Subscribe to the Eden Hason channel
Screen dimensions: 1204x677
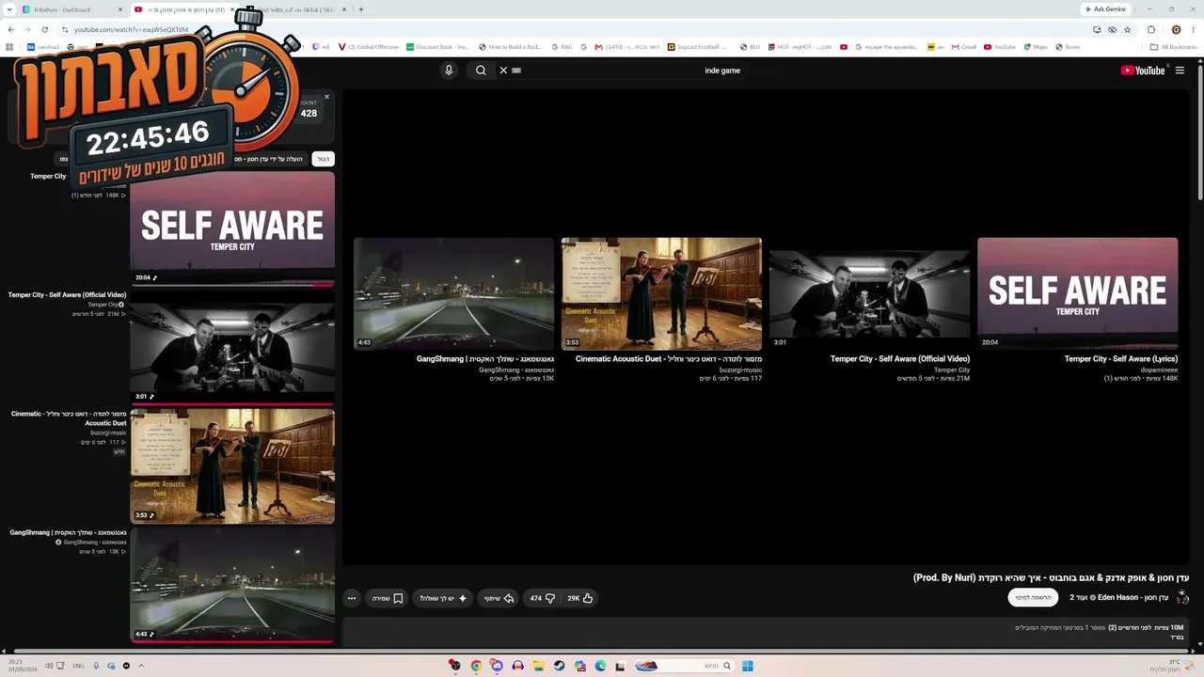(1033, 597)
